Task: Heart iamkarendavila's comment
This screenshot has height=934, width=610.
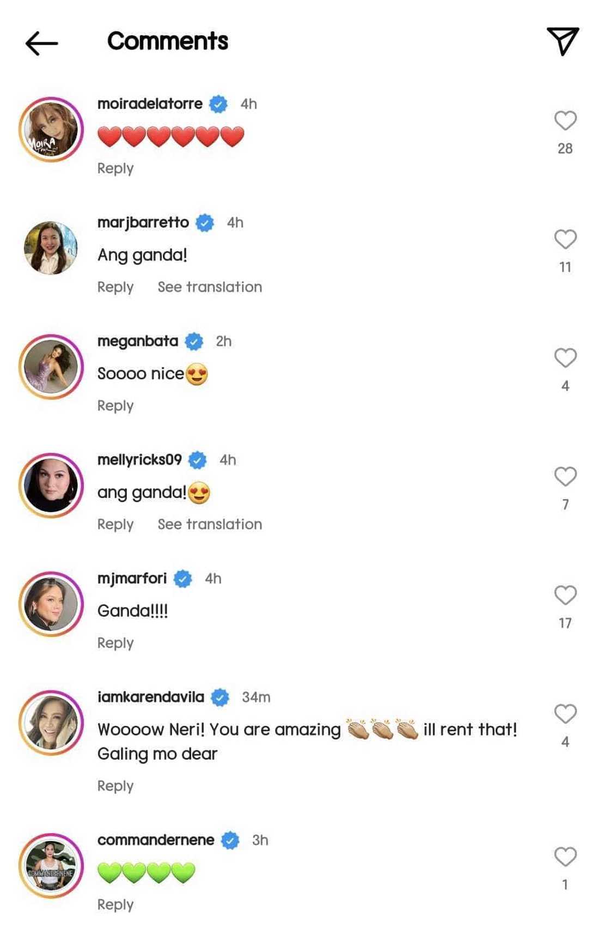Action: pos(565,714)
